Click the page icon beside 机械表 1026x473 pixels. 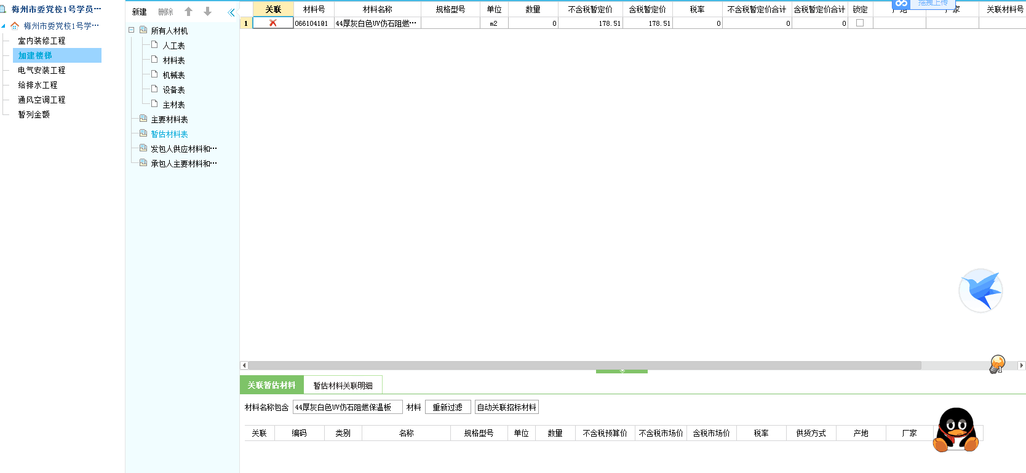[154, 74]
